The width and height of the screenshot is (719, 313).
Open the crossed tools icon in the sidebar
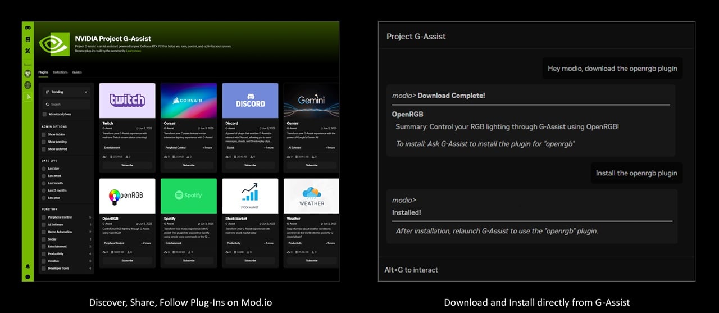(x=28, y=51)
